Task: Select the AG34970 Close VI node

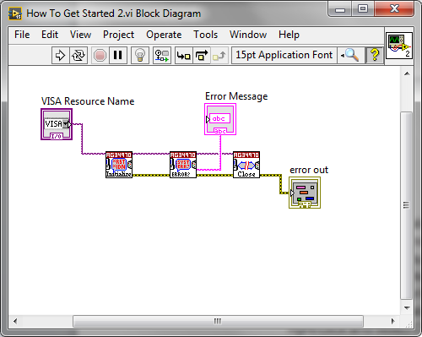Action: tap(246, 165)
